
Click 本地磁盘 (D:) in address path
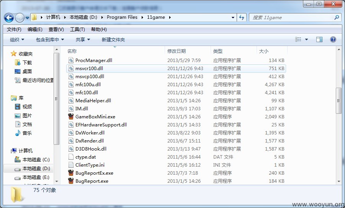pos(83,17)
